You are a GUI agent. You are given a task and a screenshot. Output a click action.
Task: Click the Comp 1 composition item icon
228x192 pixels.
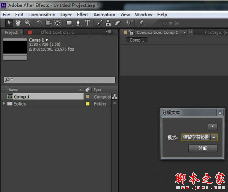tap(10, 96)
